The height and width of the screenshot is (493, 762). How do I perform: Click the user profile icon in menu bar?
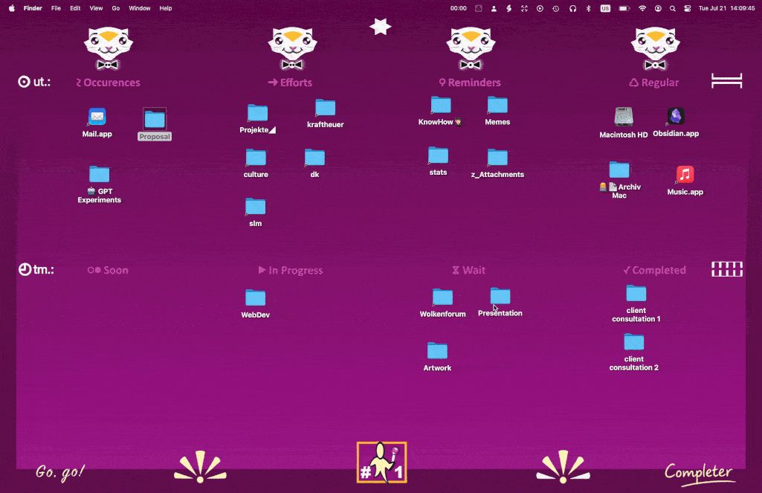pos(658,8)
